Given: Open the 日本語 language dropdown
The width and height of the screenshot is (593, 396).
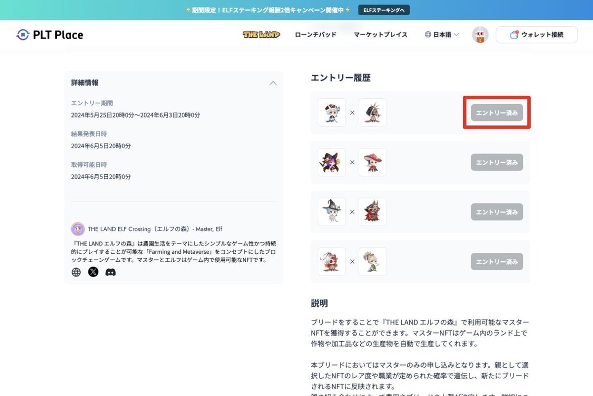Looking at the screenshot, I should 442,35.
